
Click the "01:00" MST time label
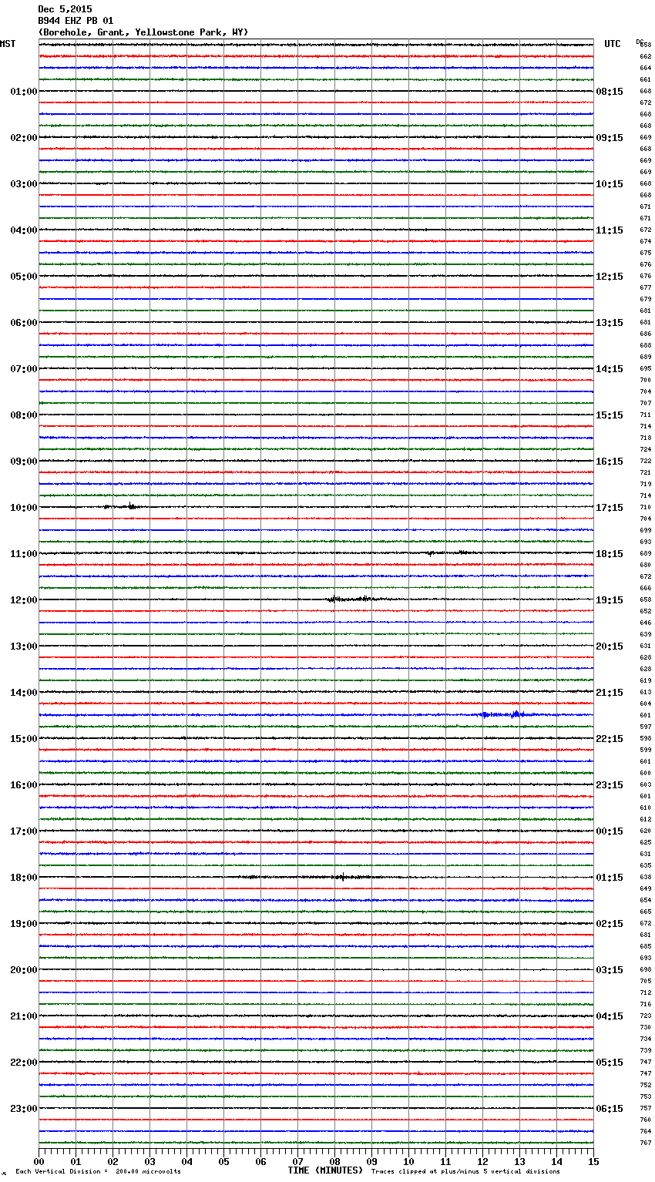click(24, 92)
